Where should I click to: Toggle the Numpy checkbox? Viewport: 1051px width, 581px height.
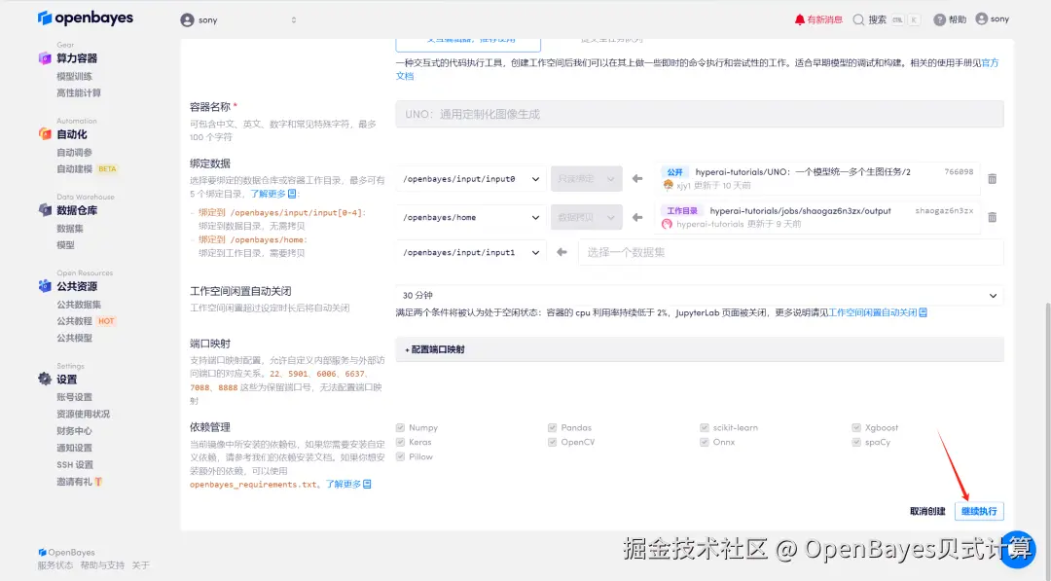pyautogui.click(x=400, y=427)
